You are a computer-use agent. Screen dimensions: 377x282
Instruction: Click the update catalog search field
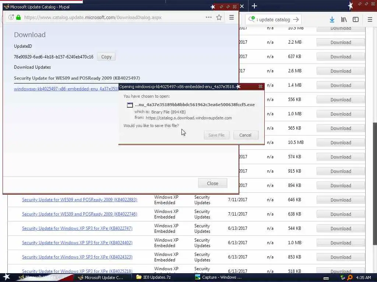click(274, 20)
